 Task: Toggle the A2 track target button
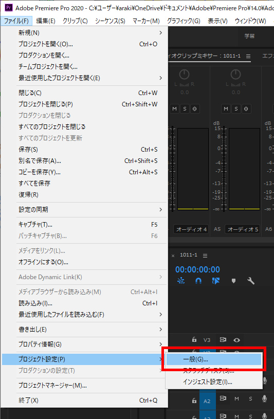tap(207, 401)
